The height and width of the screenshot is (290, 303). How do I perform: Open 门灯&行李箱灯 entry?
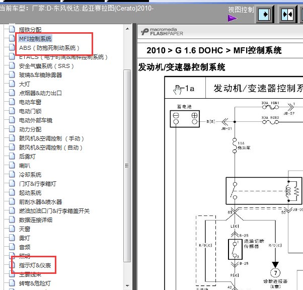click(37, 184)
